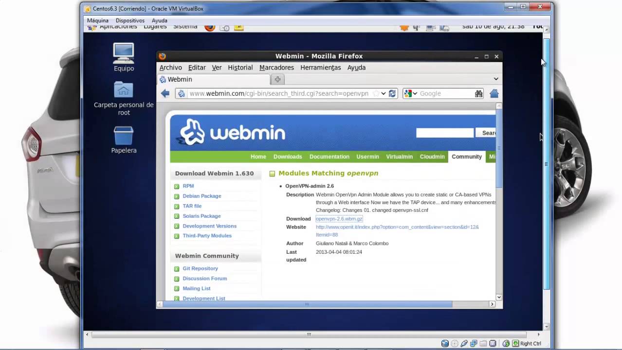The height and width of the screenshot is (350, 622).
Task: Download openvpn-2.6.wbm.gz file link
Action: pos(339,219)
